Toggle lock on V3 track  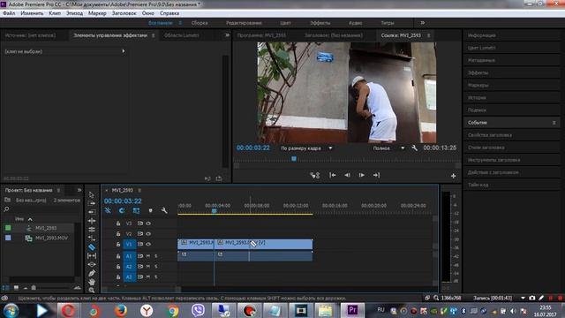click(x=117, y=223)
